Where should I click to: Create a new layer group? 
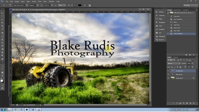click(x=187, y=103)
